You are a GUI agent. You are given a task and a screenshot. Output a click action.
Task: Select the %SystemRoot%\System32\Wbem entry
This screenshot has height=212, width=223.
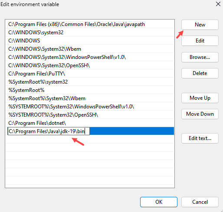click(x=90, y=98)
